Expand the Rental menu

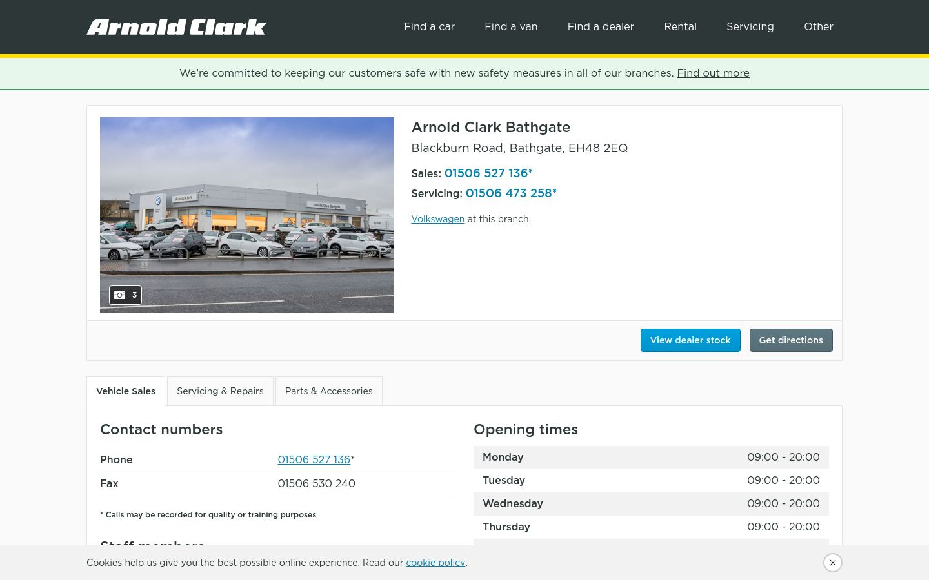click(680, 27)
